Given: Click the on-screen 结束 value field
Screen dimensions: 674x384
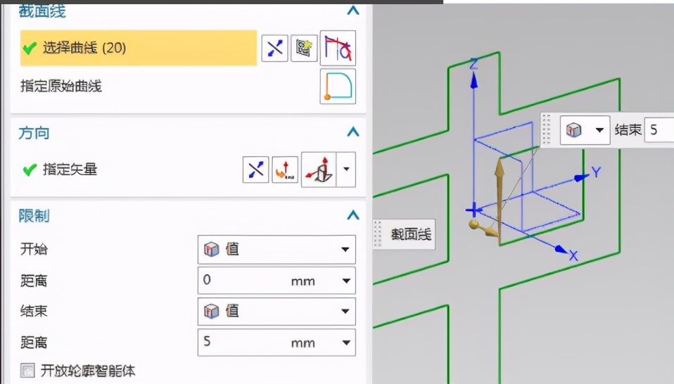Looking at the screenshot, I should [x=659, y=129].
